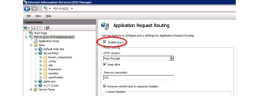Screen dimensions: 259x96
Task: Expand the w_17_0.pso site node
Action: (36, 85)
